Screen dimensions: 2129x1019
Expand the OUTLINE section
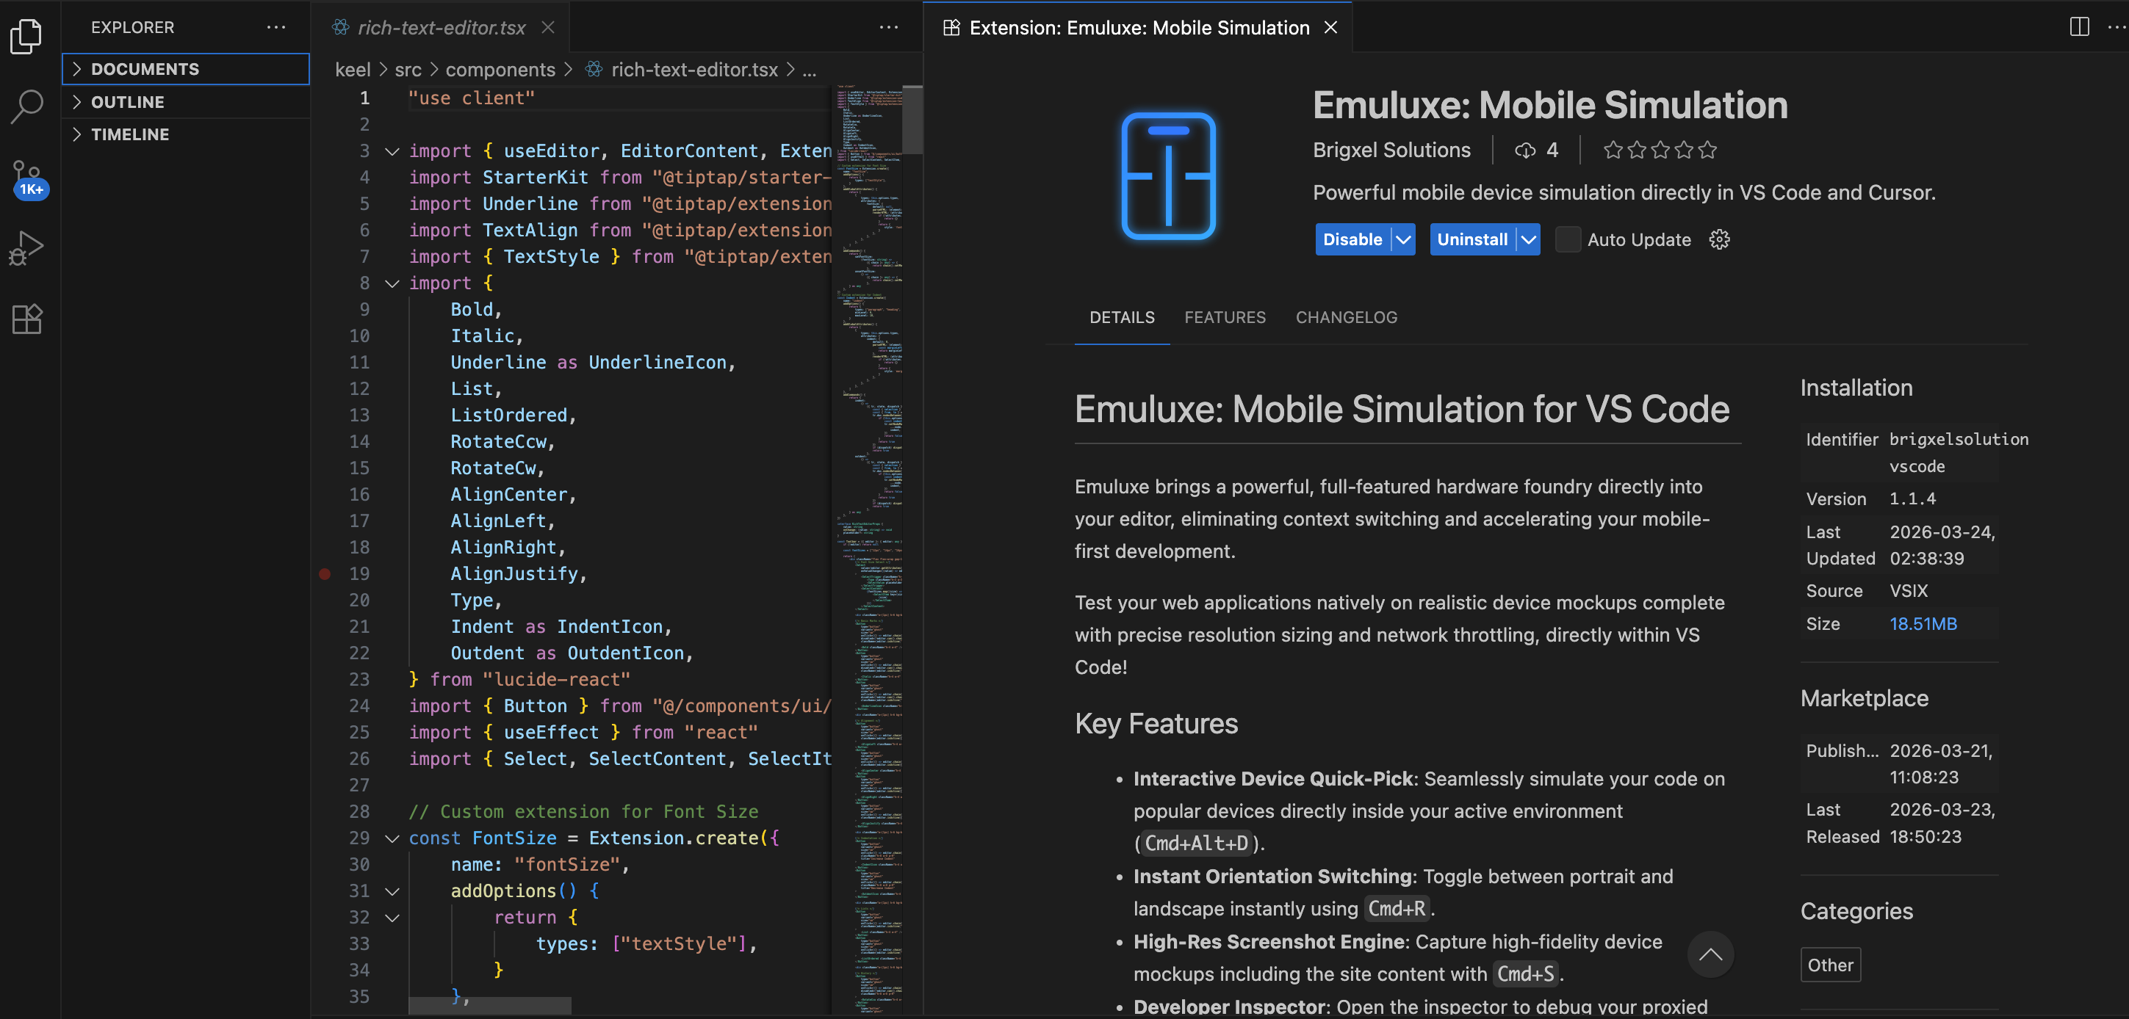[127, 101]
